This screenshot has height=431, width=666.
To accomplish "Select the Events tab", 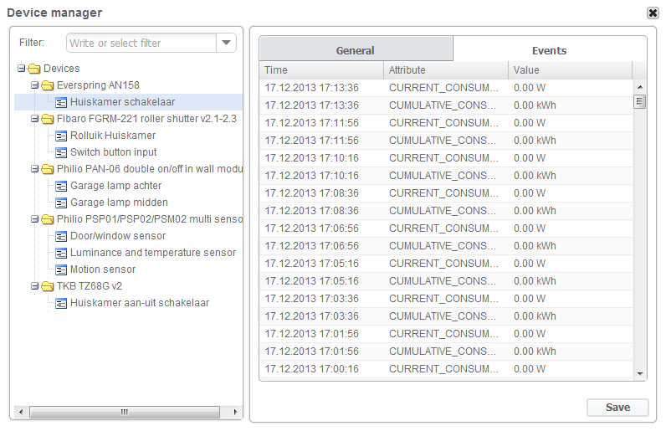I will (x=549, y=50).
